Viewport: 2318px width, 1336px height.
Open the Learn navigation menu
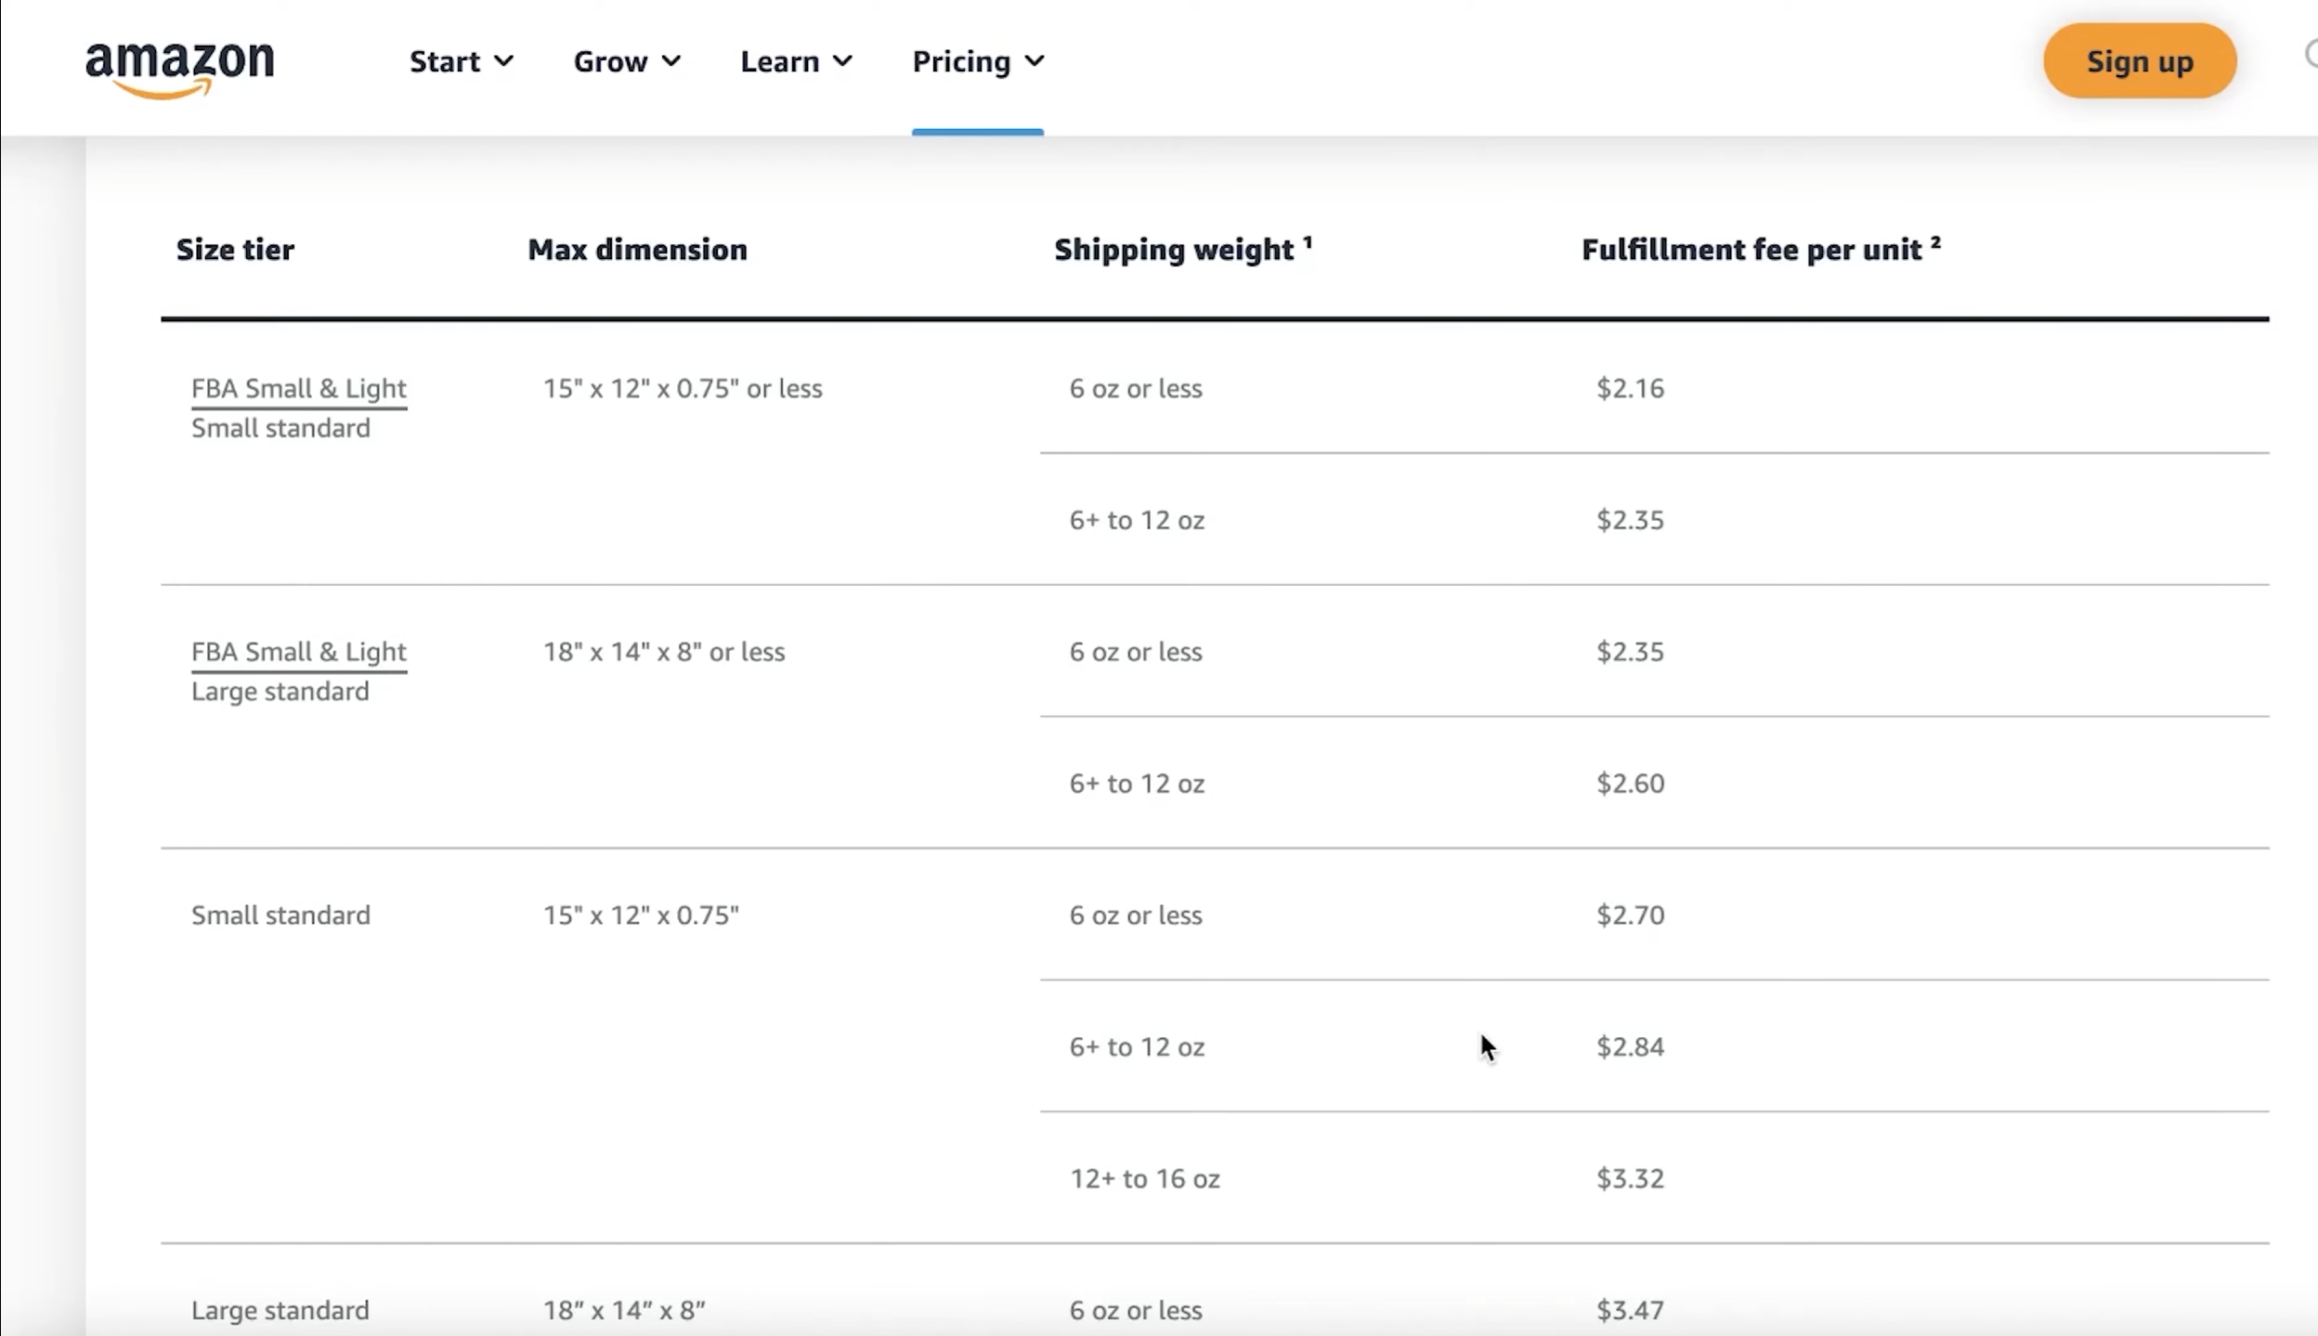point(796,61)
